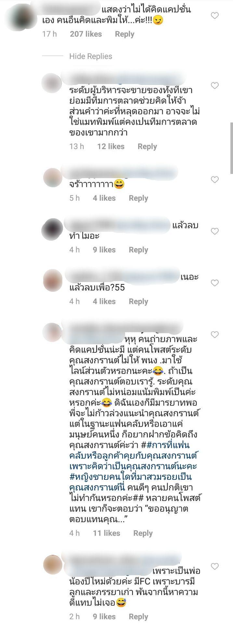
Task: Tap heart on the 13 h reply
Action: click(215, 86)
